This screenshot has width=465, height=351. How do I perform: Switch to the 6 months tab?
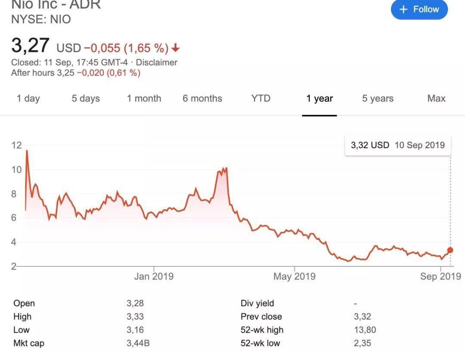click(x=202, y=98)
